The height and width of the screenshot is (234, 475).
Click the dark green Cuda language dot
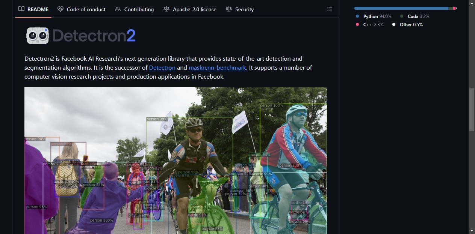point(402,16)
